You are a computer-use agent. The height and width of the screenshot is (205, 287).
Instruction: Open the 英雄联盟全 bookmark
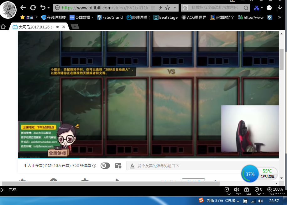[222, 17]
